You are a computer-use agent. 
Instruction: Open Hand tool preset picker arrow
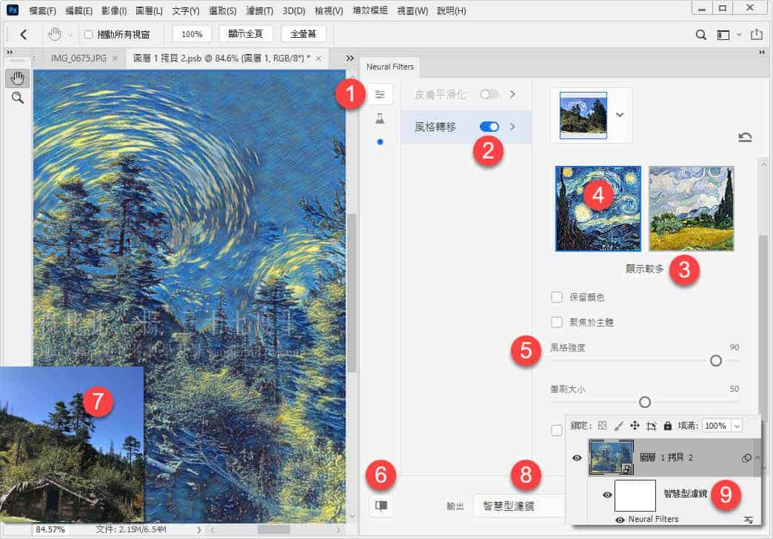[70, 35]
